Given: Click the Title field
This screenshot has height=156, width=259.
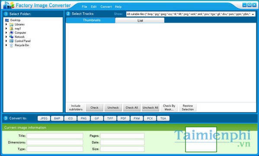Looking at the screenshot, I should pyautogui.click(x=55, y=136).
